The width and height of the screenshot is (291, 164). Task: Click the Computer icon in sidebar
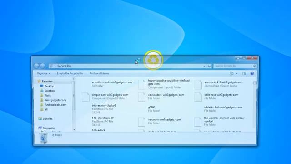coord(40,128)
